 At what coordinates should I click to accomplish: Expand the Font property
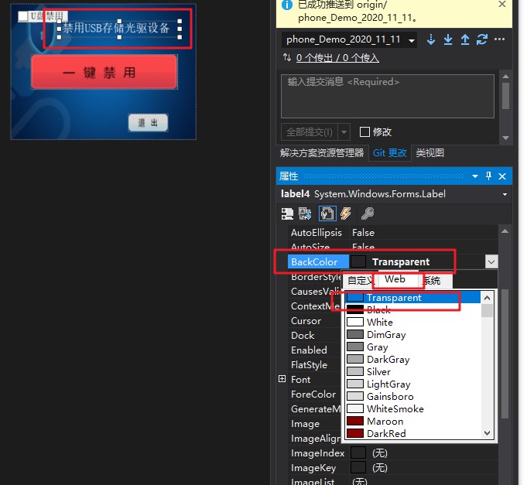(282, 379)
